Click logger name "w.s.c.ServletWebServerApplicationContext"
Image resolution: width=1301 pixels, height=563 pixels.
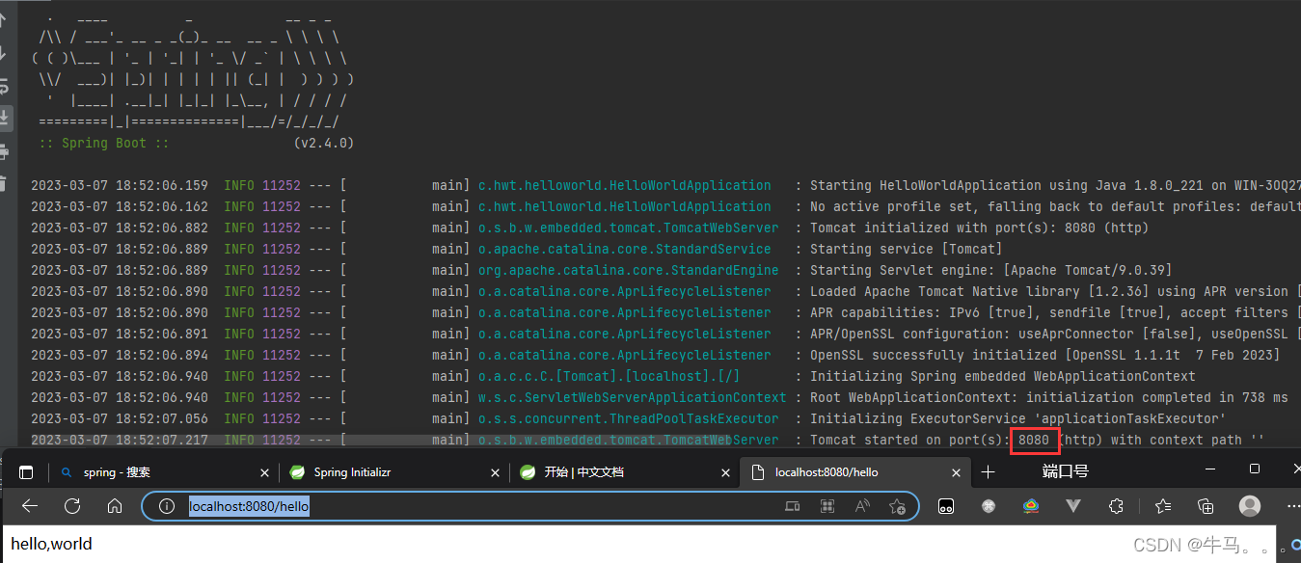[x=633, y=397]
